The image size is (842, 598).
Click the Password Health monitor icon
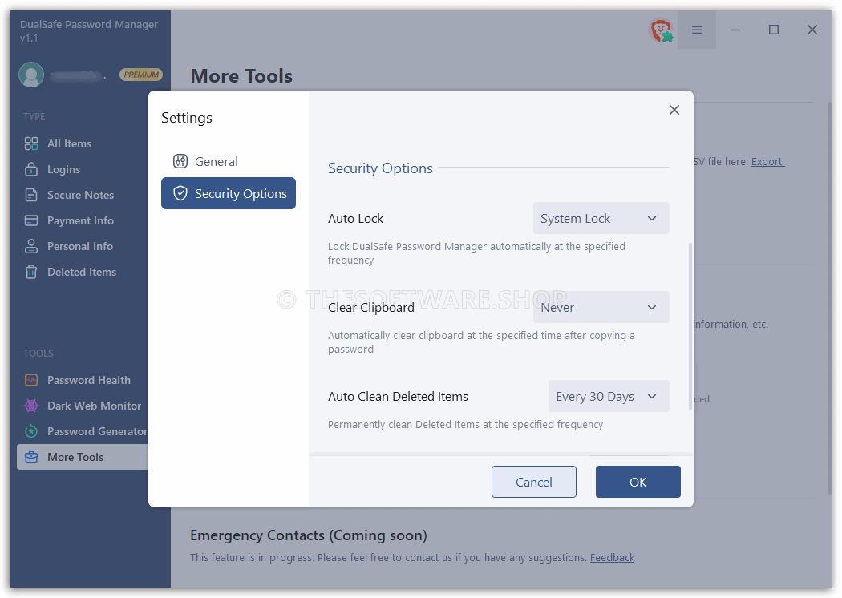[31, 380]
